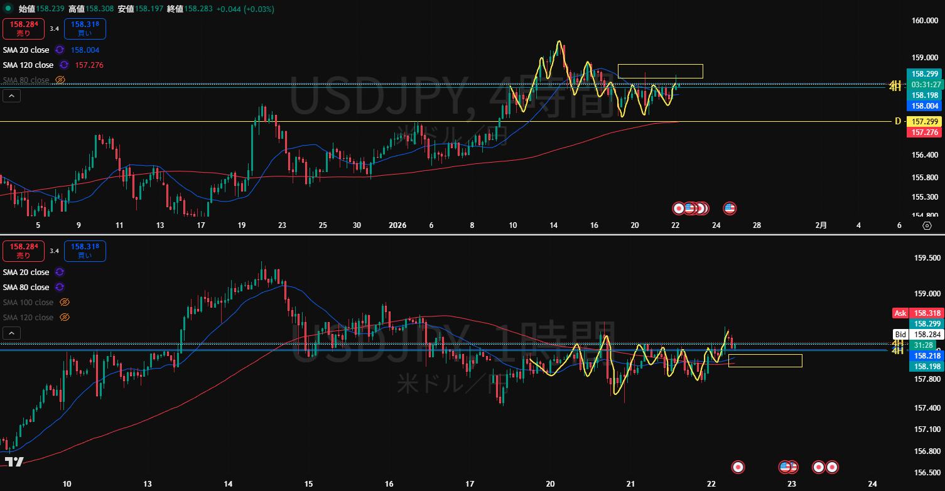This screenshot has width=945, height=491.
Task: Click the yellow rectangle drawing on upper chart
Action: (660, 65)
